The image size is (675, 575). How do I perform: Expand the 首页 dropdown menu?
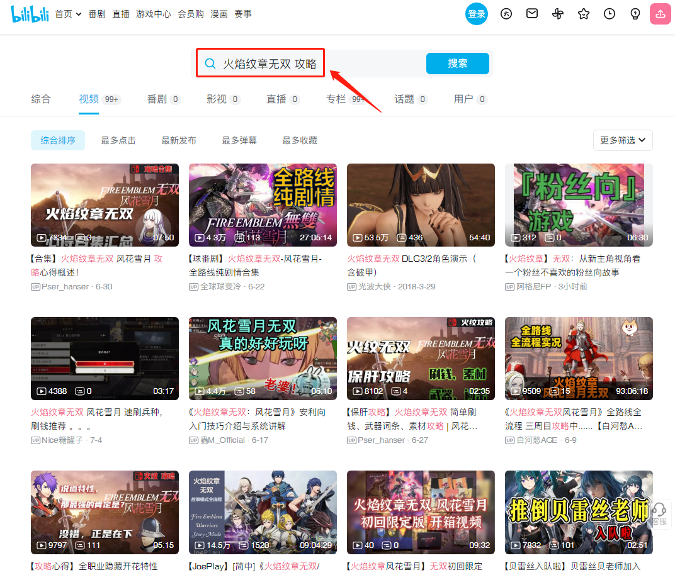coord(69,14)
